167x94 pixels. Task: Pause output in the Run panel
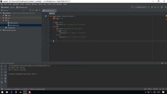[x=2, y=72]
